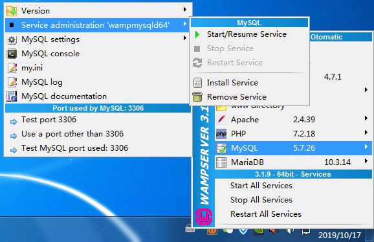Click the 'MySQL' submenu title header
Image resolution: width=374 pixels, height=242 pixels.
tap(249, 23)
